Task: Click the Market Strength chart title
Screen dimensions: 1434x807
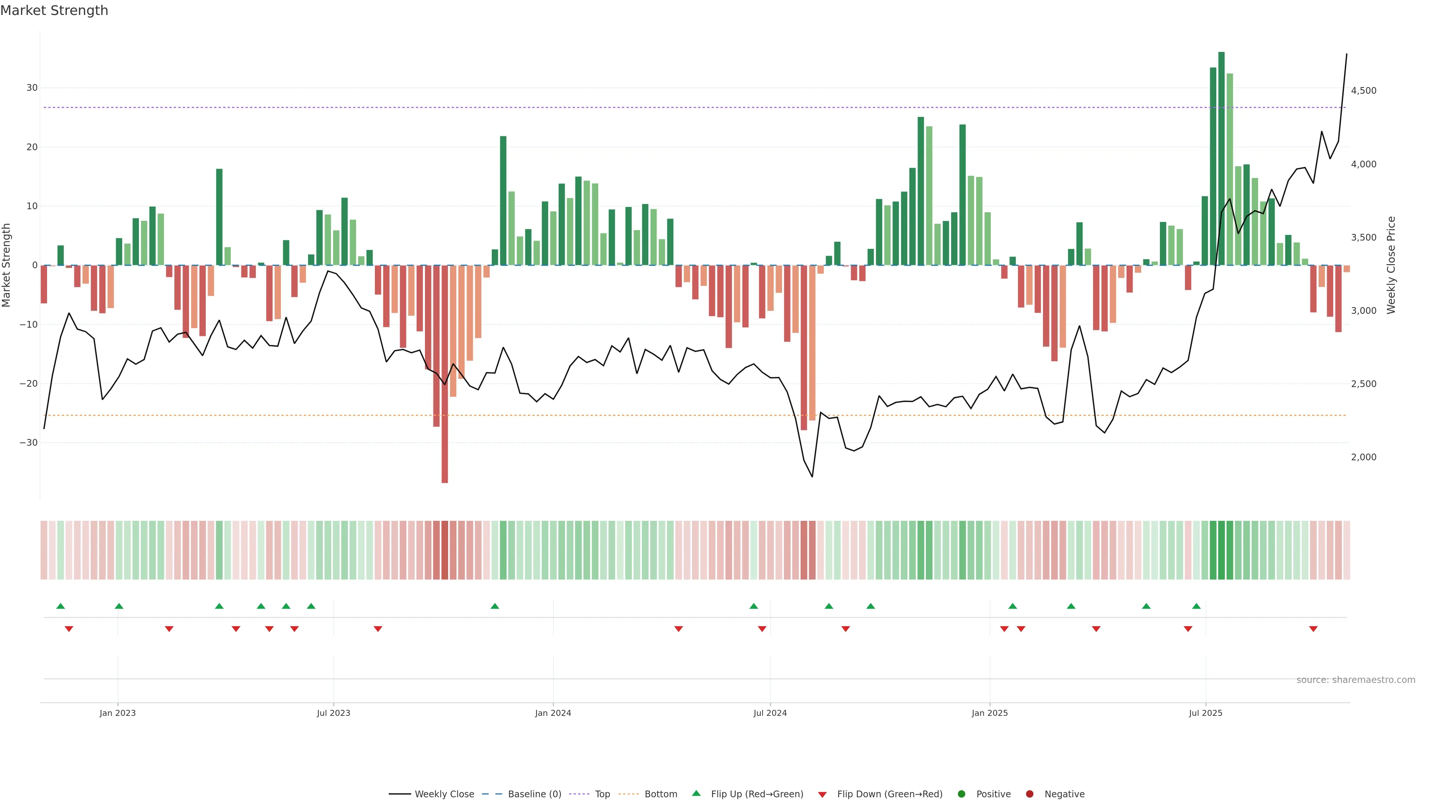Action: point(54,10)
